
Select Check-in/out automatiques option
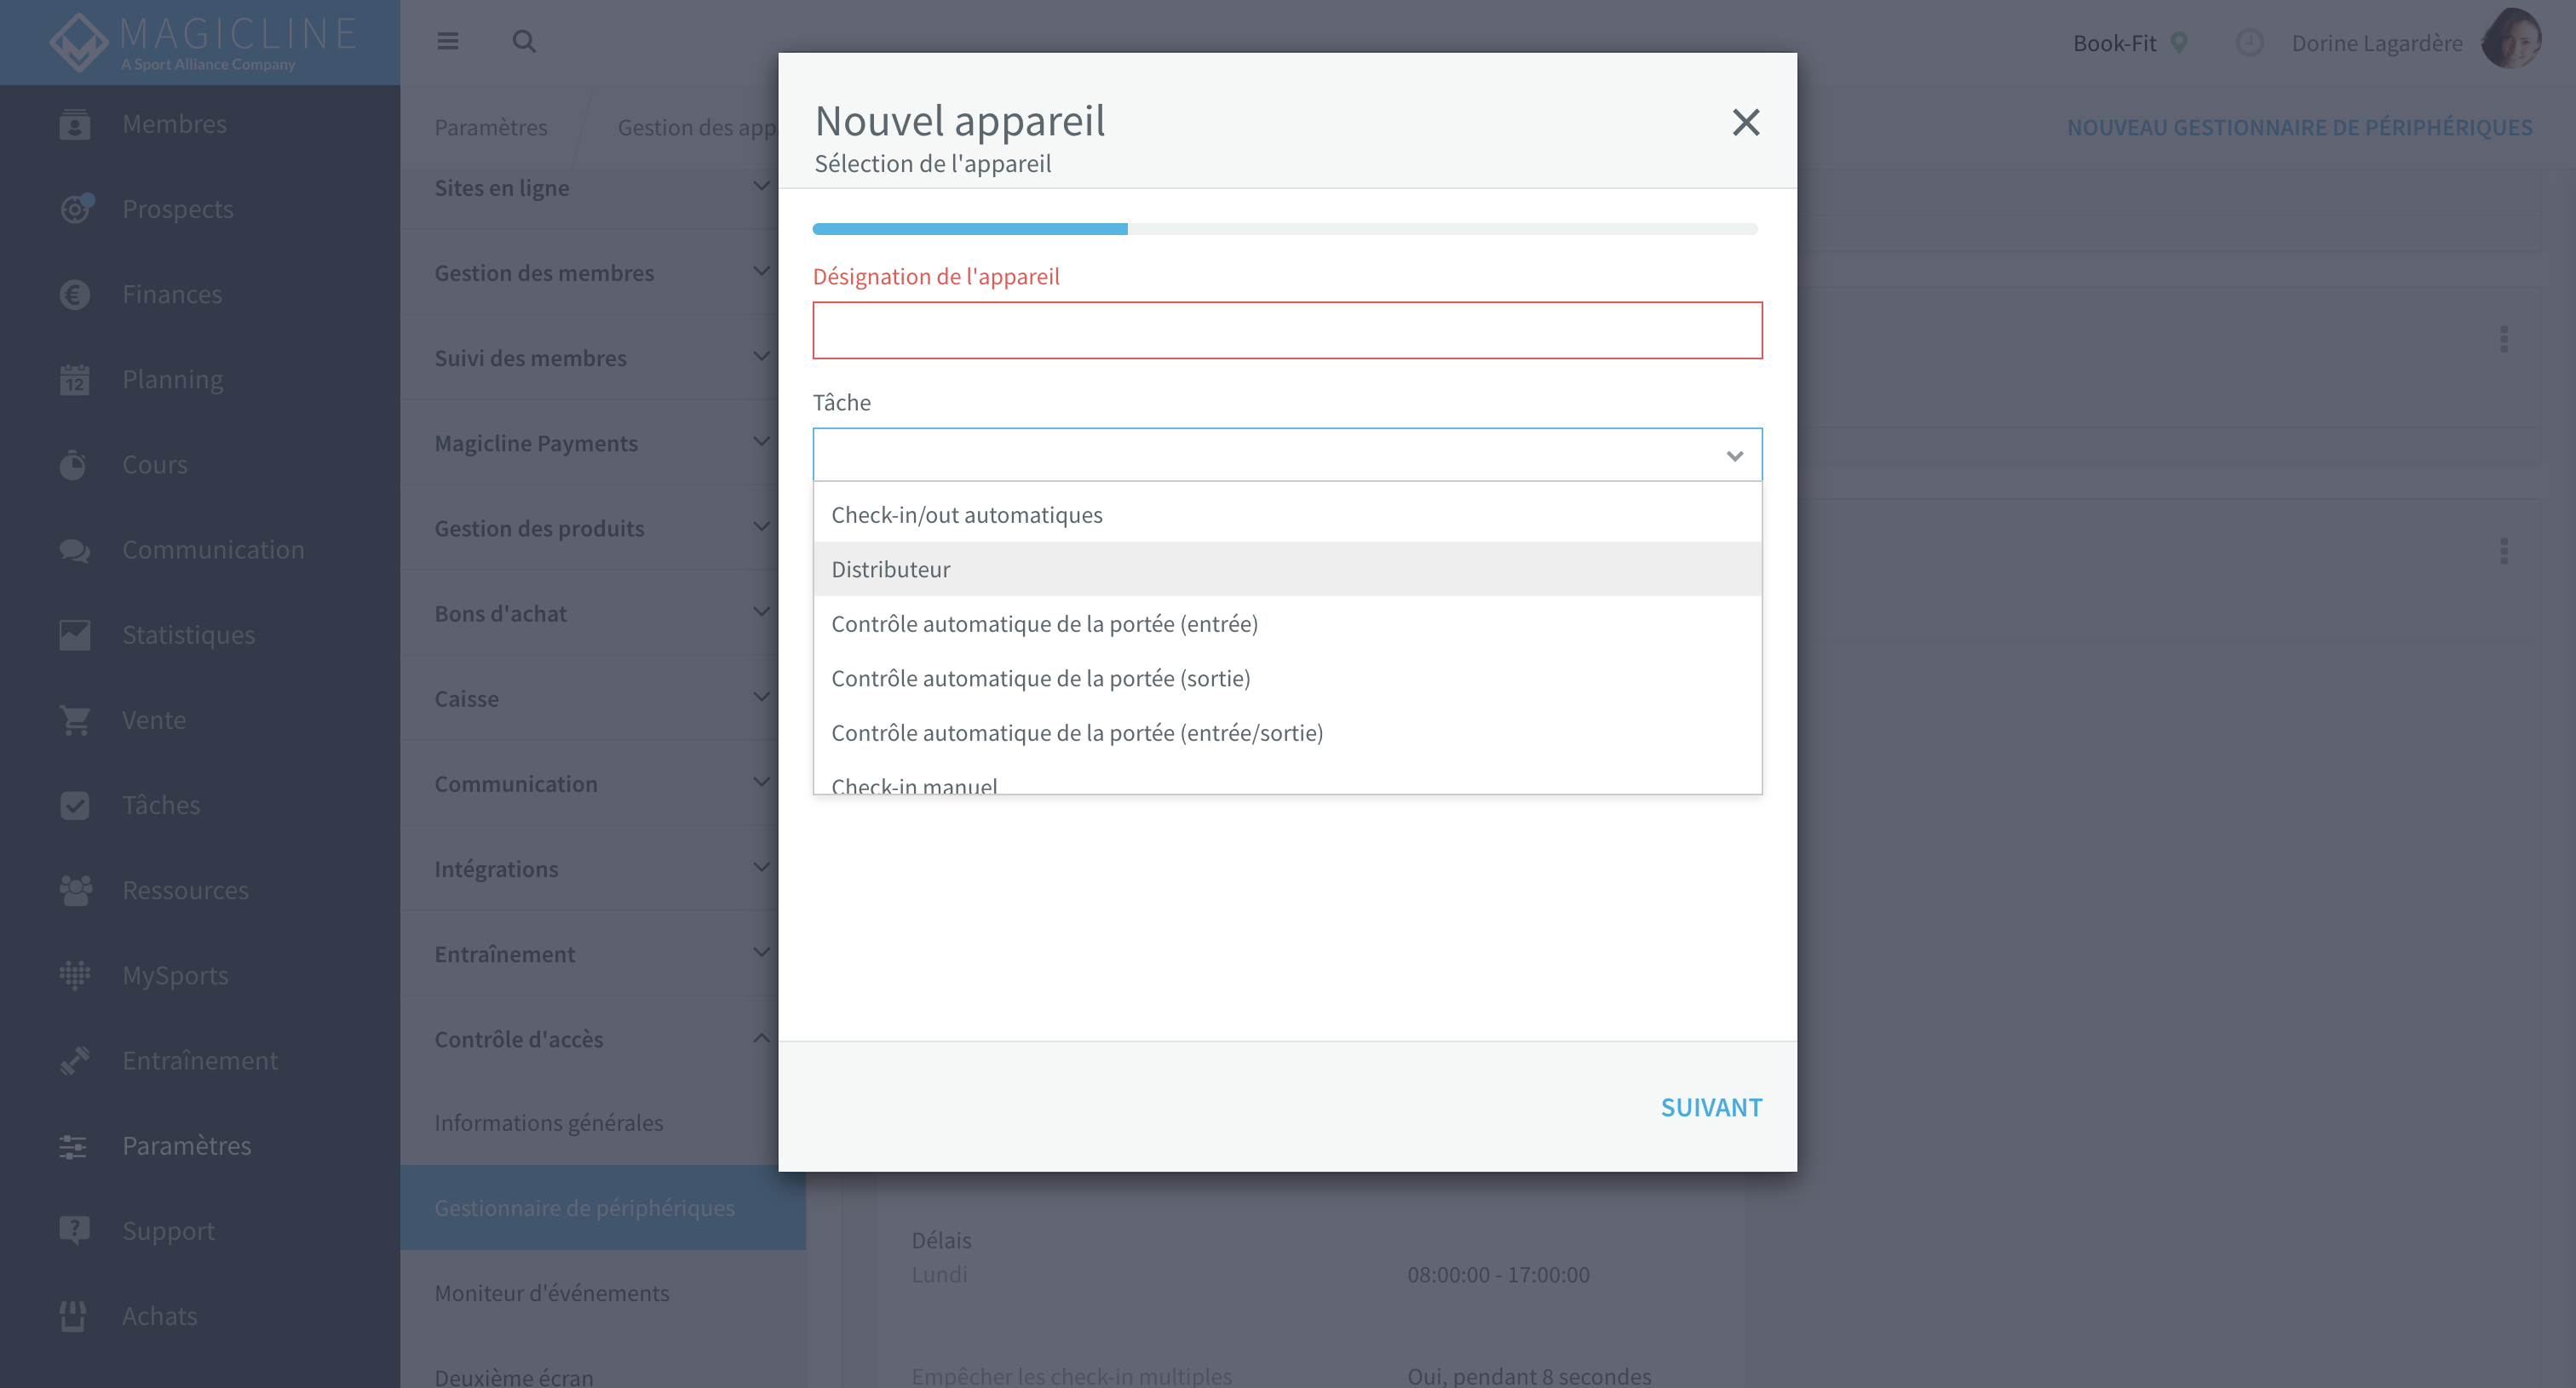1287,514
